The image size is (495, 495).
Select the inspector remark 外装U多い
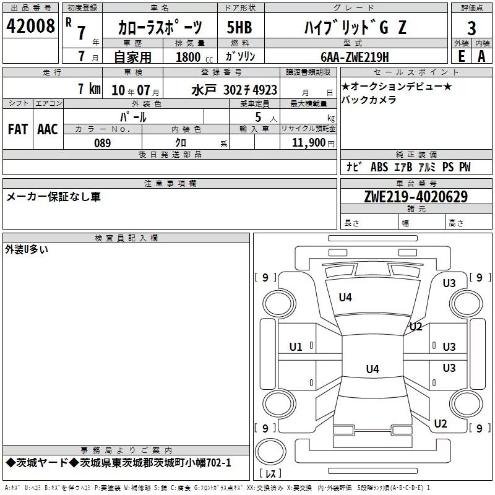point(27,249)
